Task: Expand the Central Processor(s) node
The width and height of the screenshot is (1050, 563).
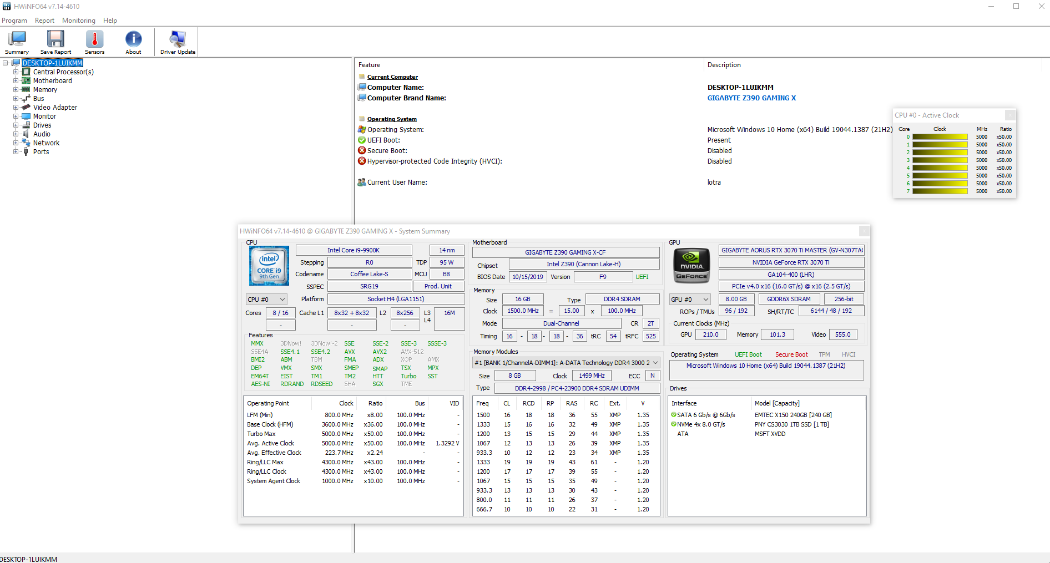Action: pyautogui.click(x=16, y=72)
